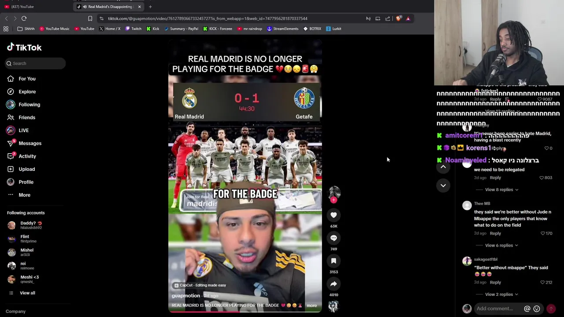
Task: Open the video comments icon
Action: [334, 238]
